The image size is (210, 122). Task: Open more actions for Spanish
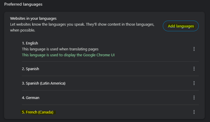click(194, 69)
